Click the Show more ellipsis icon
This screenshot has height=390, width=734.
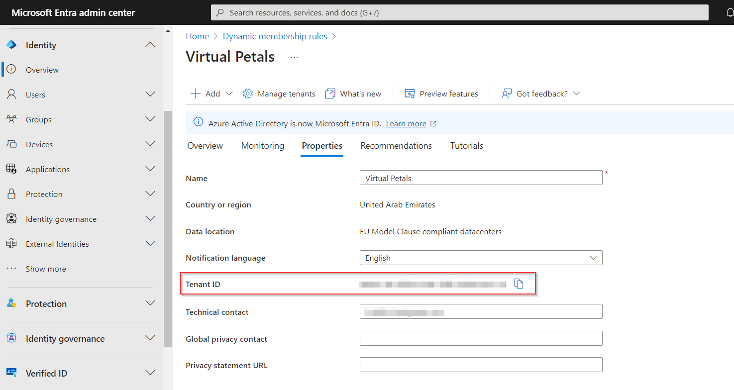[11, 268]
